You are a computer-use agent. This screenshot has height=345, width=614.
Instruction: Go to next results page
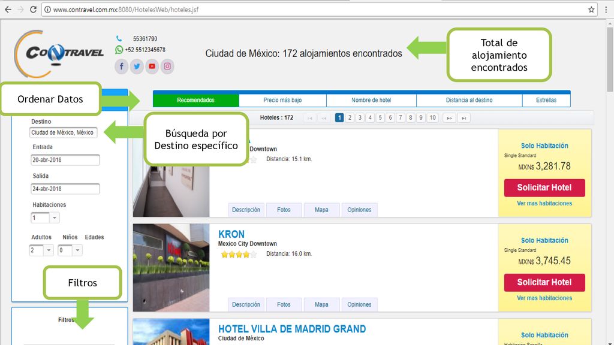pyautogui.click(x=449, y=118)
